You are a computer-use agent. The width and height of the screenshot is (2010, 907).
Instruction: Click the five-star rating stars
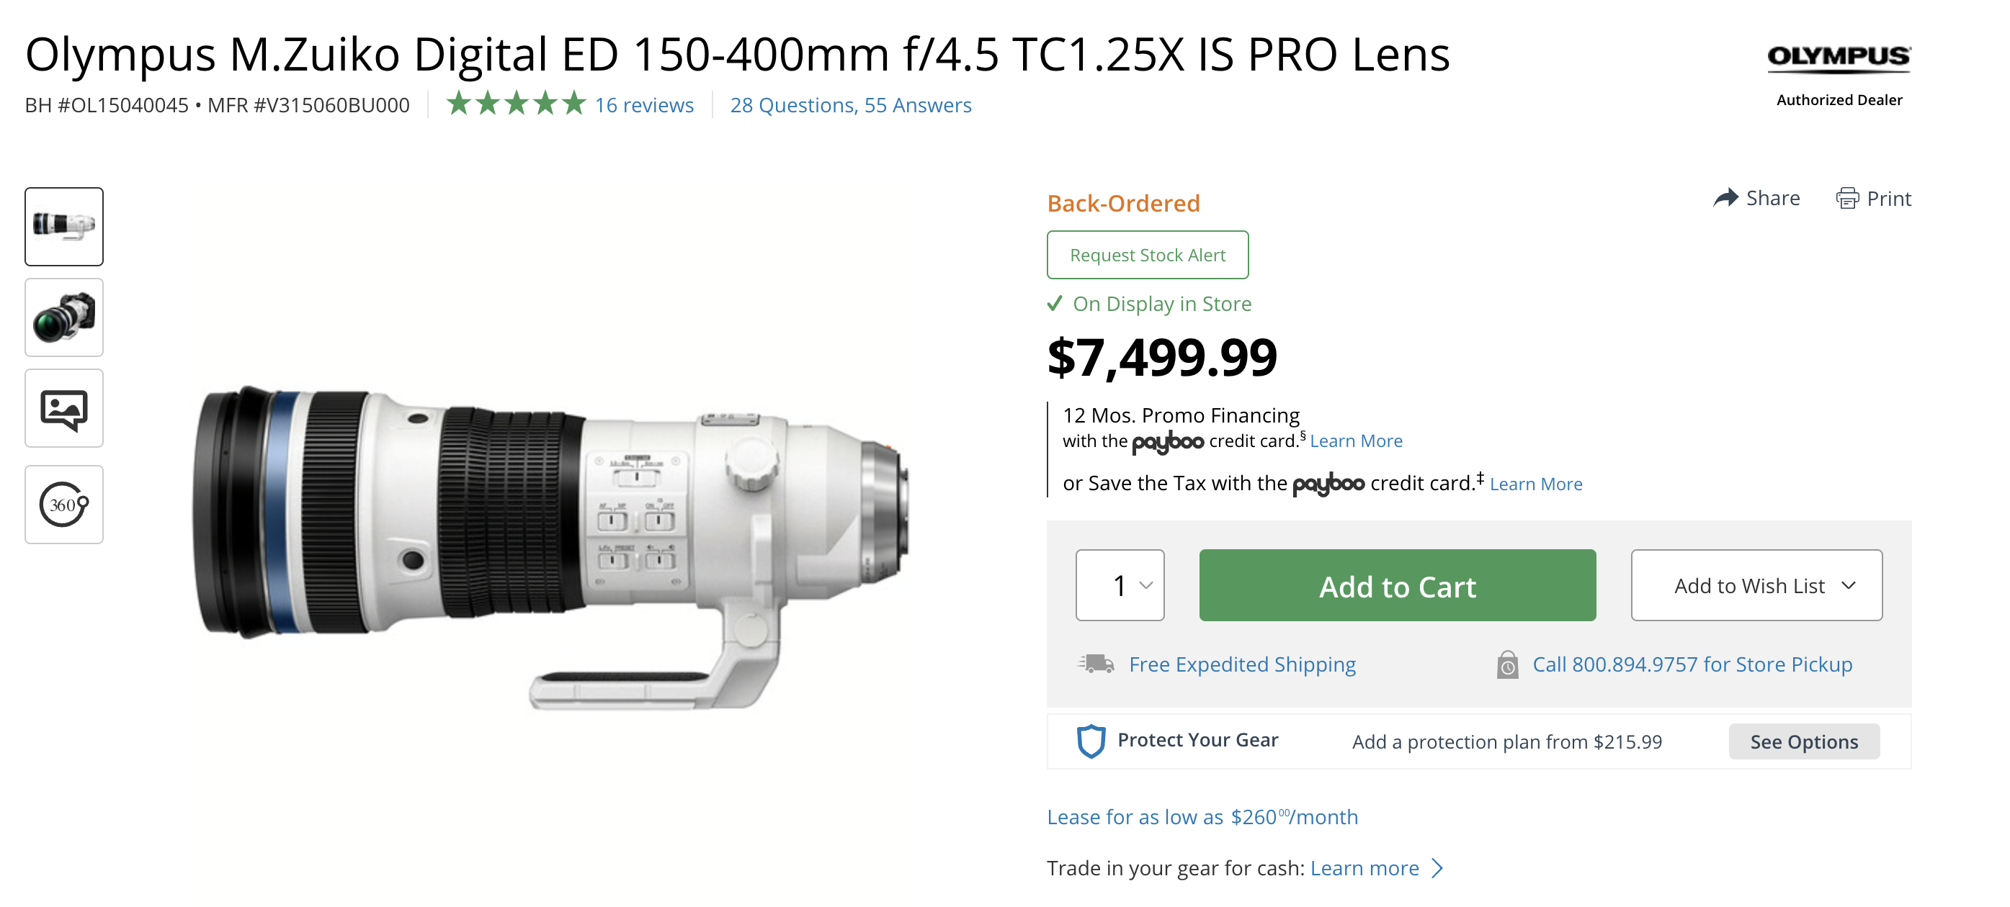pos(516,104)
